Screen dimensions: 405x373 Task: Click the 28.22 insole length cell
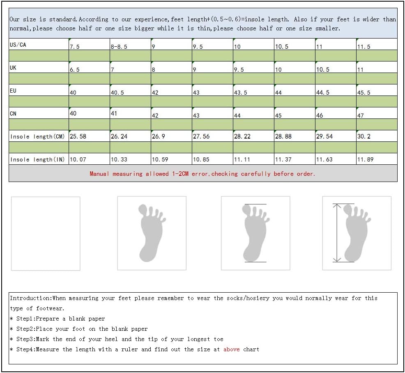pos(254,136)
